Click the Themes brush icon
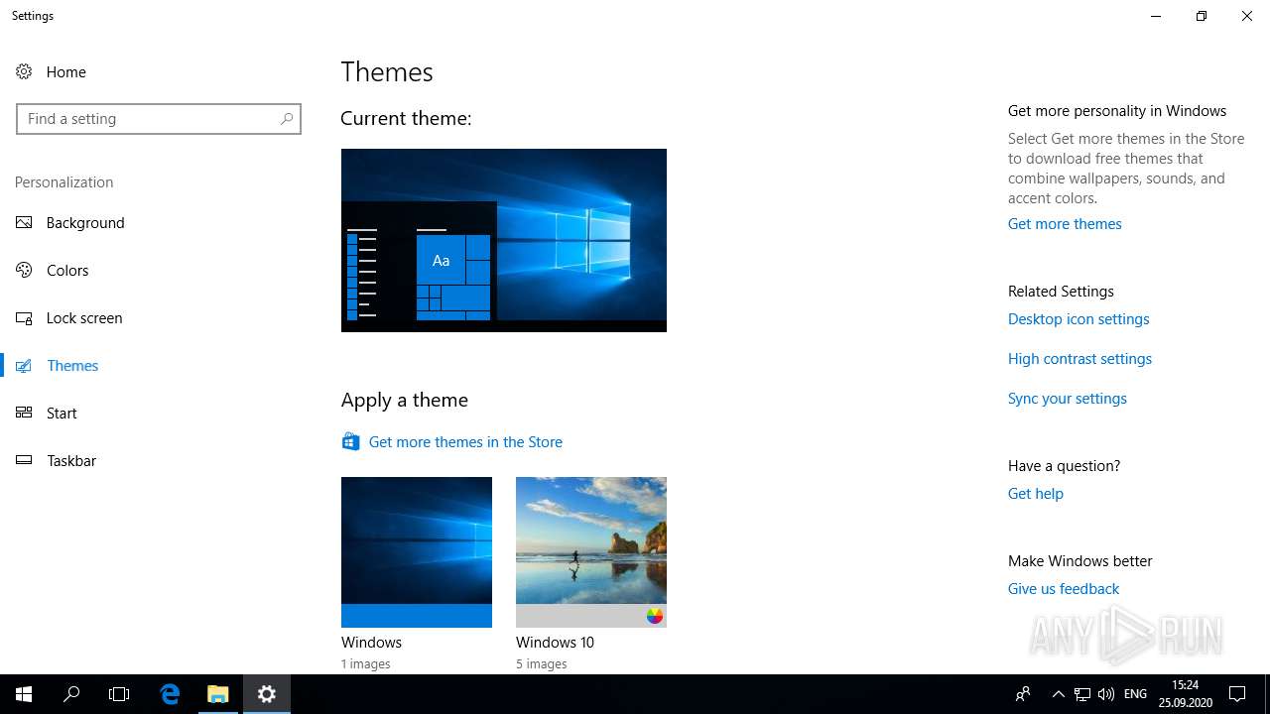The width and height of the screenshot is (1270, 714). pyautogui.click(x=24, y=366)
